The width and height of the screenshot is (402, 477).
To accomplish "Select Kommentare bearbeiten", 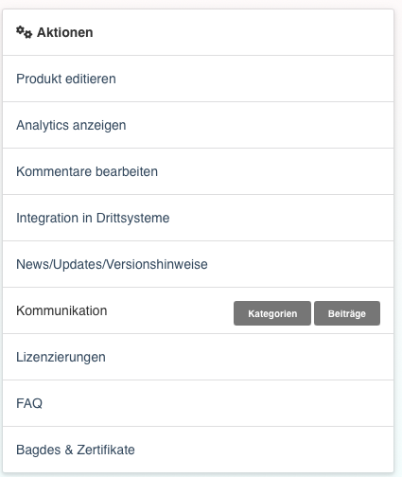I will point(87,171).
